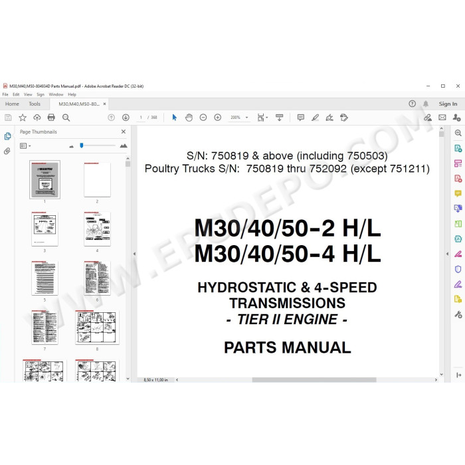Screen dimensions: 465x465
Task: Open thumbnail options dropdown menu
Action: pyautogui.click(x=25, y=146)
